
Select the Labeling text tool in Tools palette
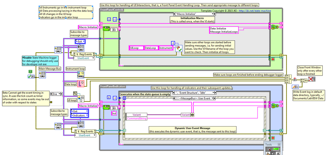(279, 154)
